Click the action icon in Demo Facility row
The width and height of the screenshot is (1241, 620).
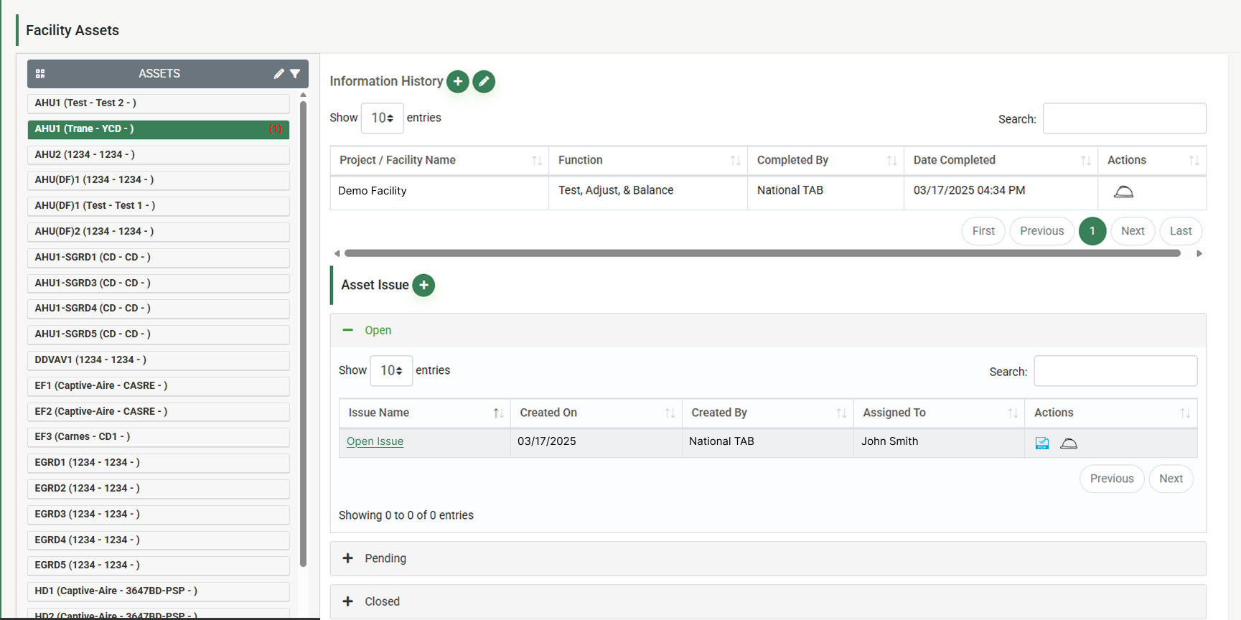click(x=1123, y=192)
